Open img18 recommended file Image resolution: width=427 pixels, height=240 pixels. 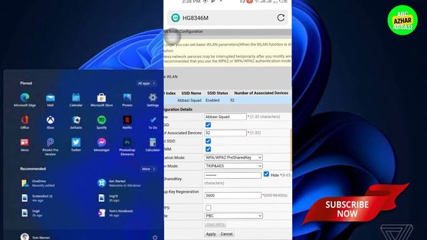pyautogui.click(x=108, y=198)
